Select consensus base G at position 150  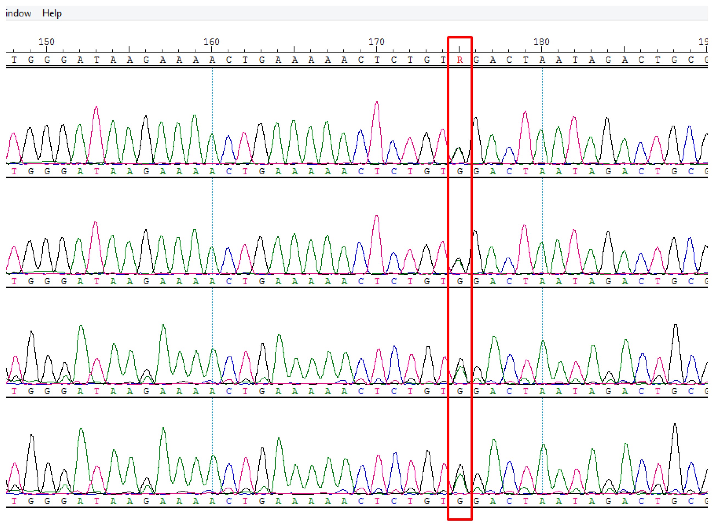click(x=47, y=60)
